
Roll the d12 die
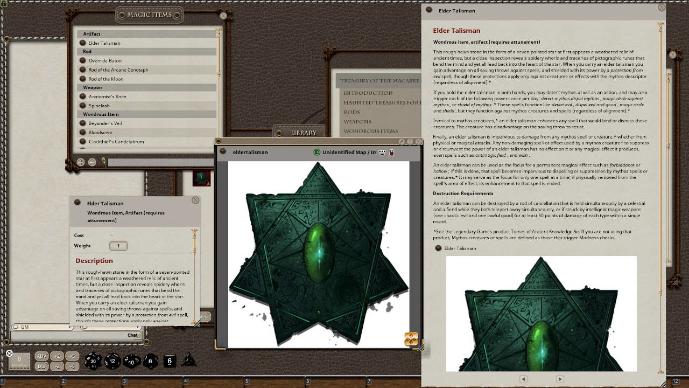[x=112, y=361]
